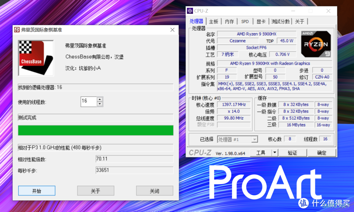Switch to the 处理器 tab in CPU-Z

pos(196,21)
